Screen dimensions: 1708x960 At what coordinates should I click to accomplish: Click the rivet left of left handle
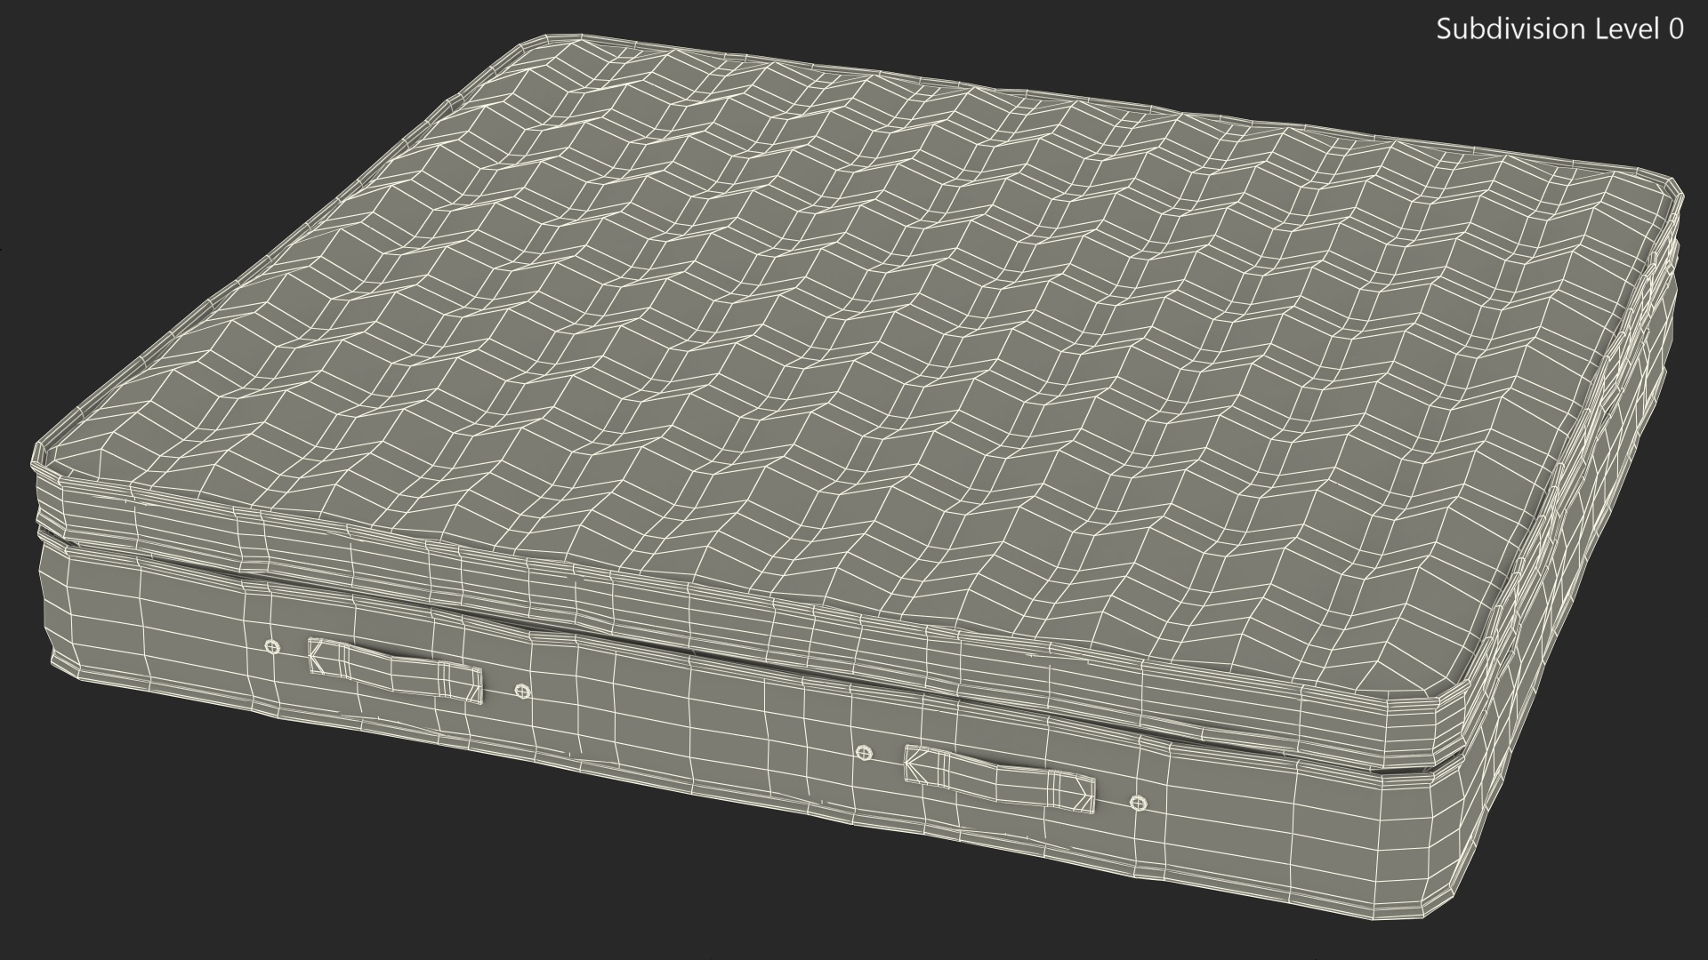click(272, 646)
